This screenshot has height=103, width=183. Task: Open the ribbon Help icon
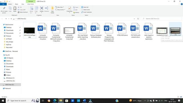[x=182, y=4]
